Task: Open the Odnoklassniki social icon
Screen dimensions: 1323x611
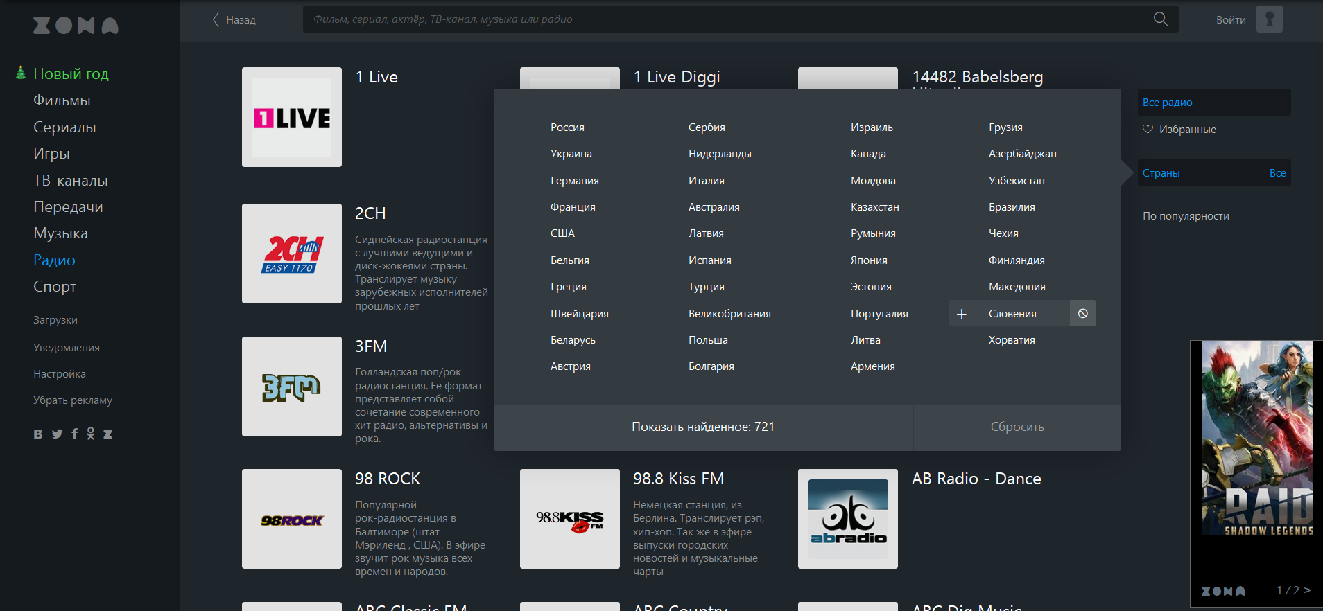Action: point(91,434)
